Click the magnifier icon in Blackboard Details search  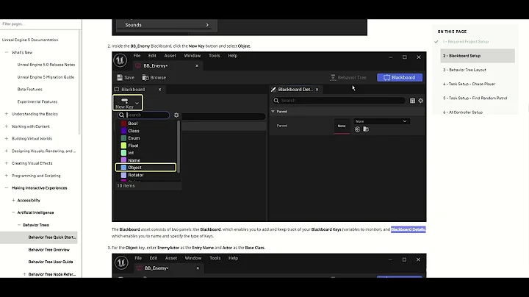[x=276, y=101]
